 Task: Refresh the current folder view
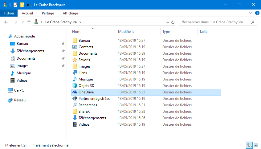click(173, 22)
